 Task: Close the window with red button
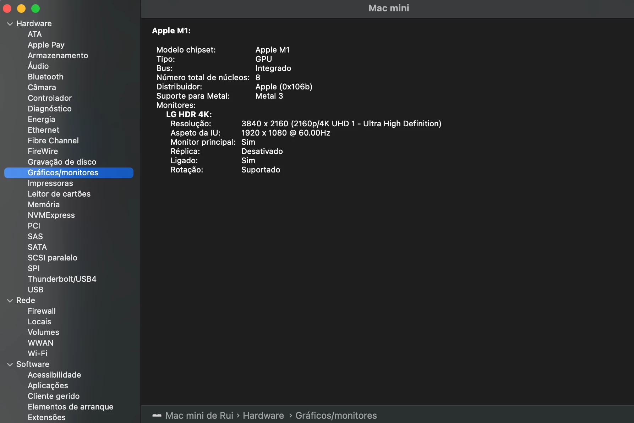7,9
